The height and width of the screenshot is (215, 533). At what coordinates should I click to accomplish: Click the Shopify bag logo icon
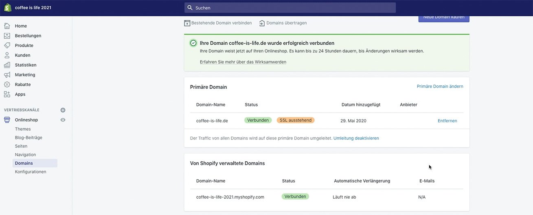click(8, 8)
